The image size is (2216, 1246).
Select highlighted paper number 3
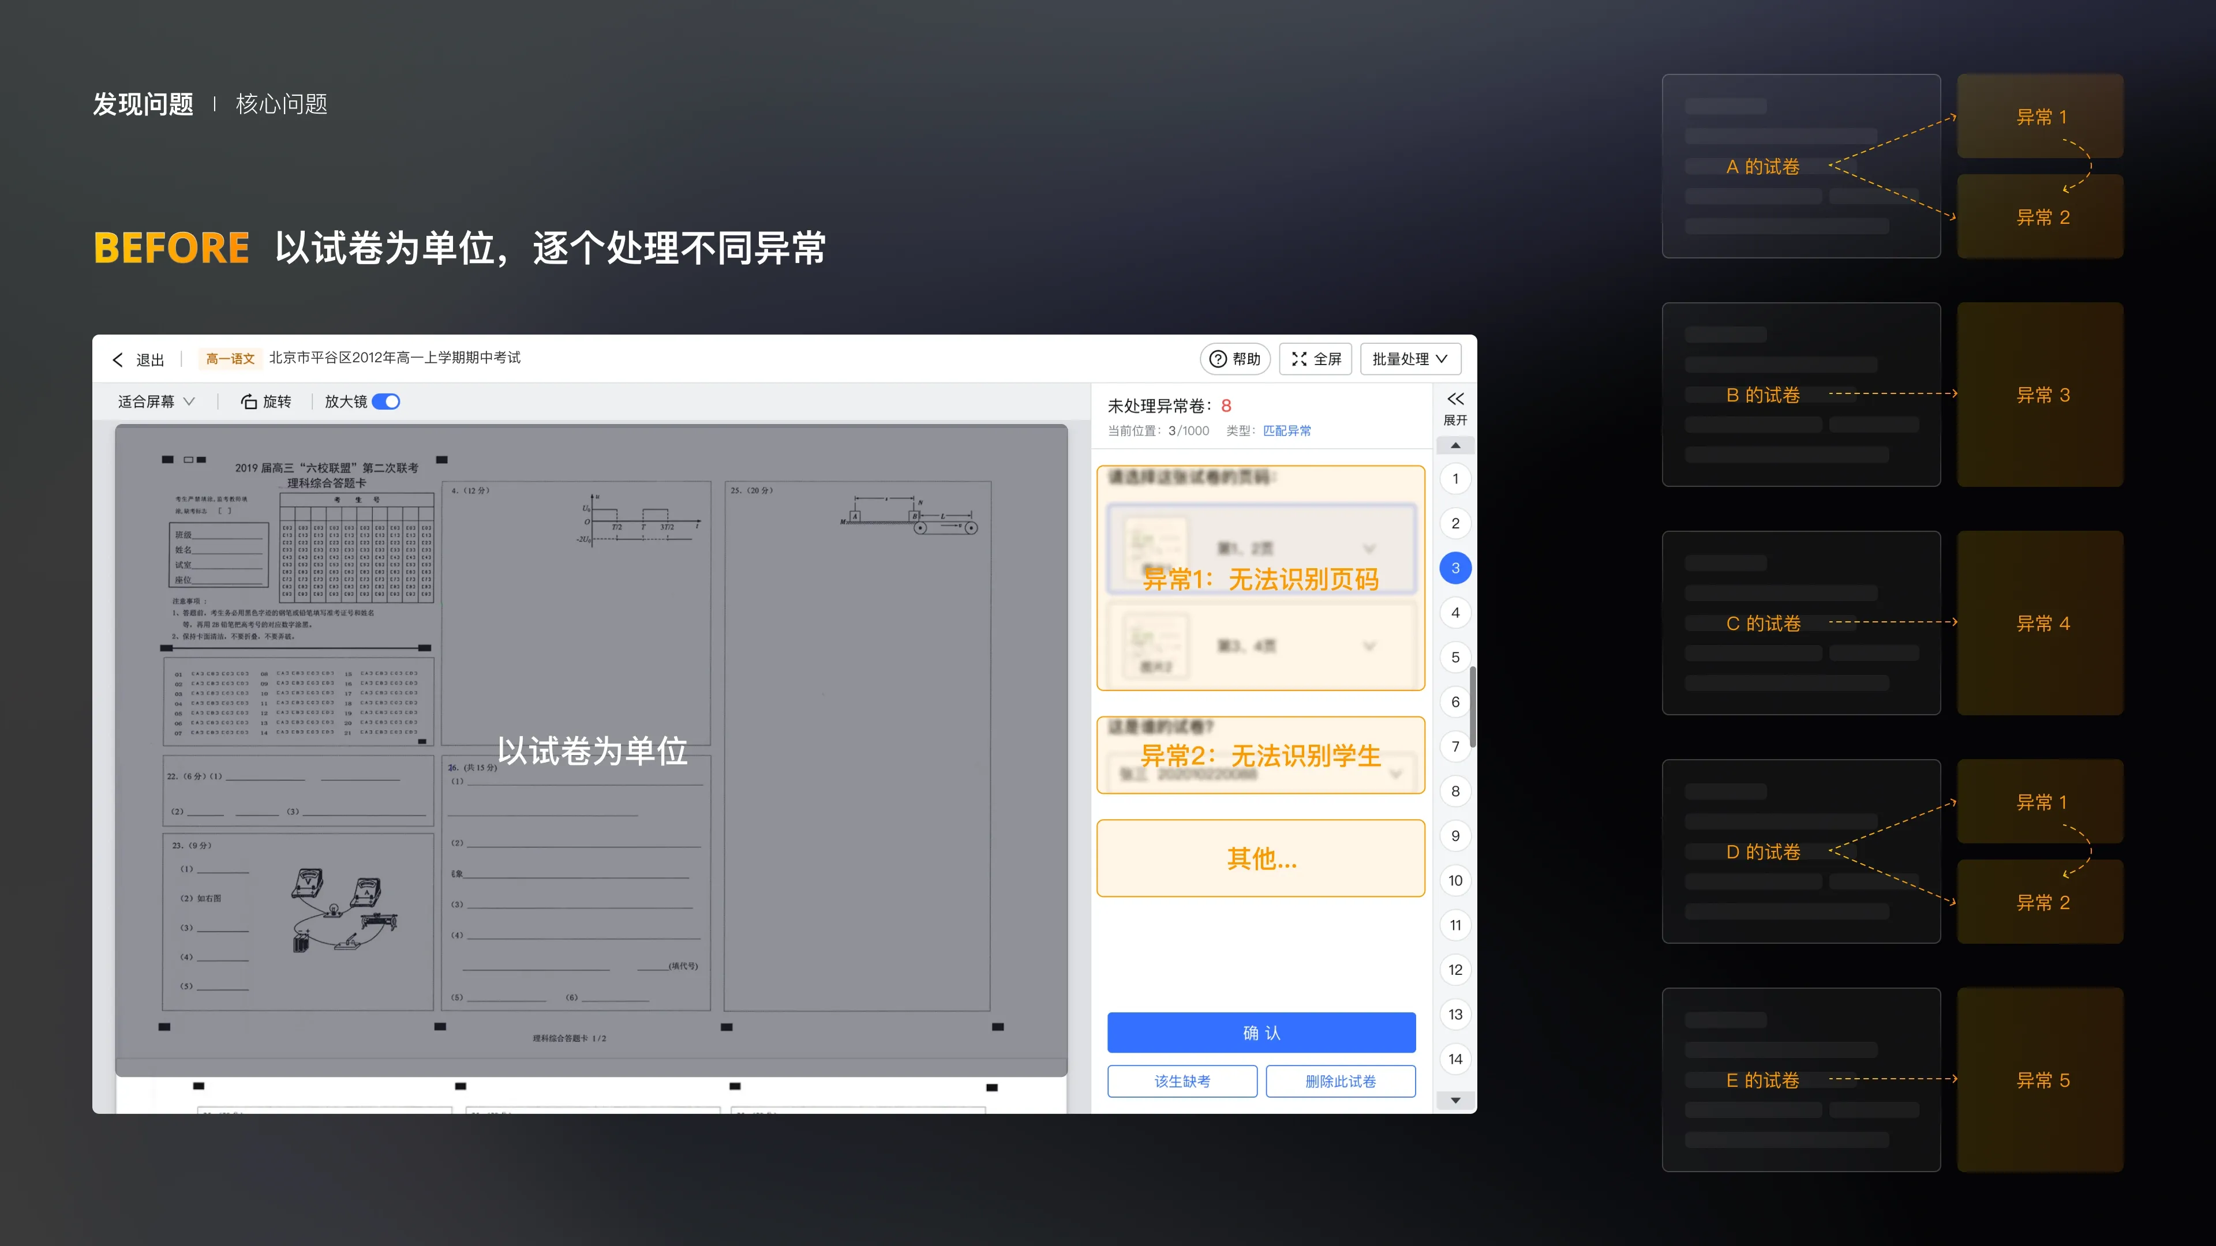(x=1455, y=568)
